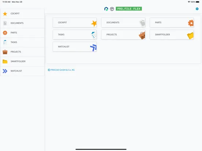
Task: Click the battery indicator in status bar
Action: click(197, 2)
